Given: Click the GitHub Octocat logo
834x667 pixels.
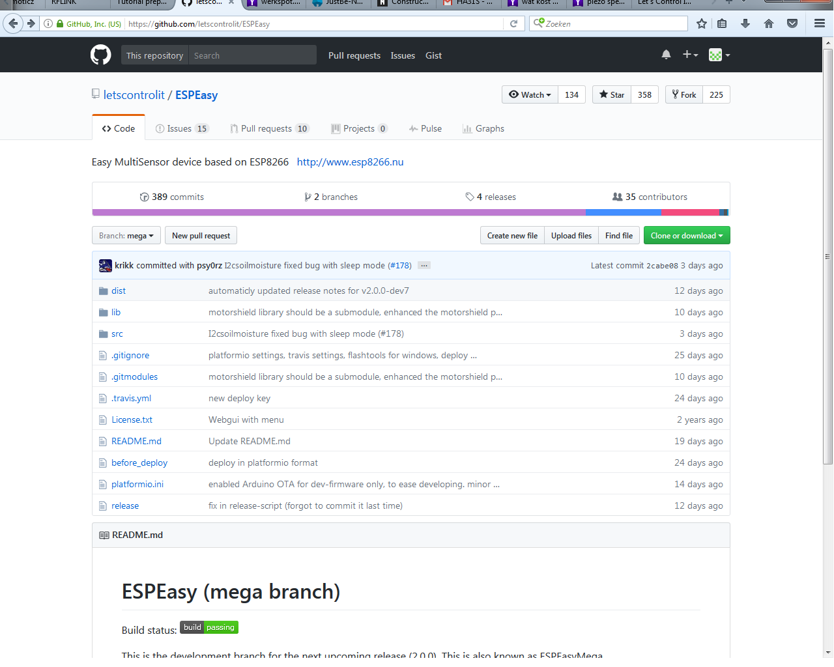Looking at the screenshot, I should (x=100, y=55).
